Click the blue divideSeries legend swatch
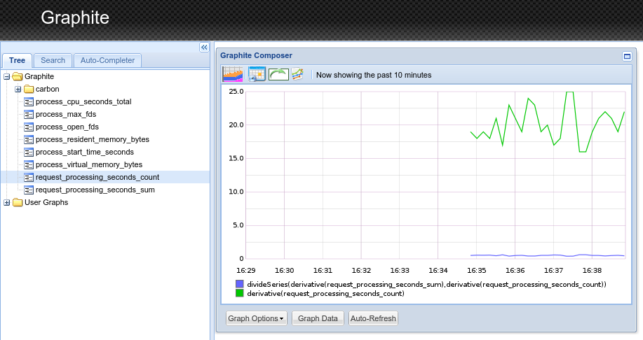Viewport: 643px width, 340px height. coord(240,284)
